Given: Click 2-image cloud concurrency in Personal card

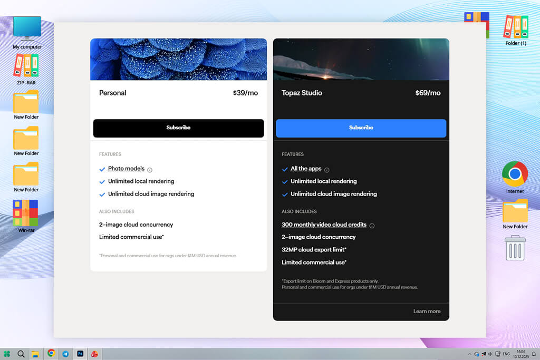Looking at the screenshot, I should pos(136,225).
